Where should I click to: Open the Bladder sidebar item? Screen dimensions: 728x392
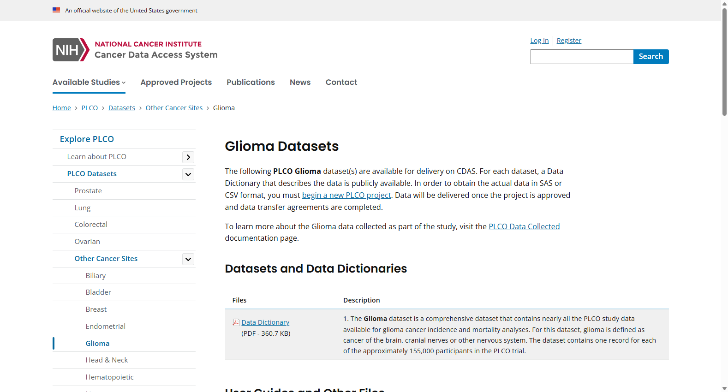pyautogui.click(x=98, y=292)
